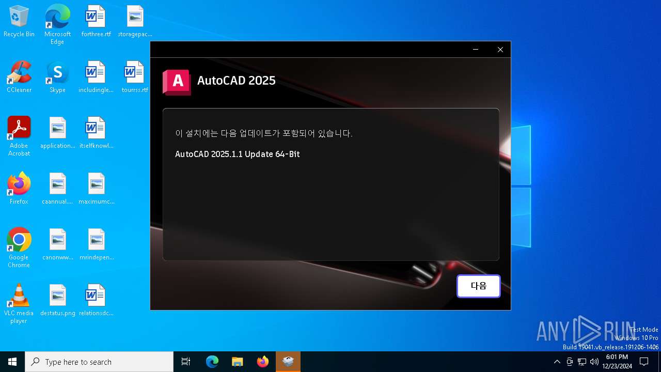The image size is (661, 372).
Task: Click the AutoCAD red A logo
Action: tap(177, 82)
